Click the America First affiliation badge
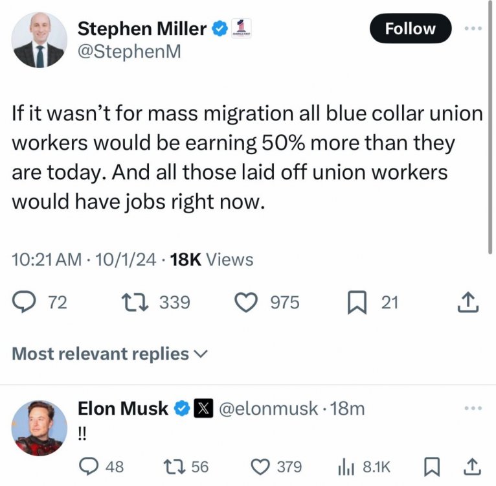The image size is (496, 486). click(242, 29)
